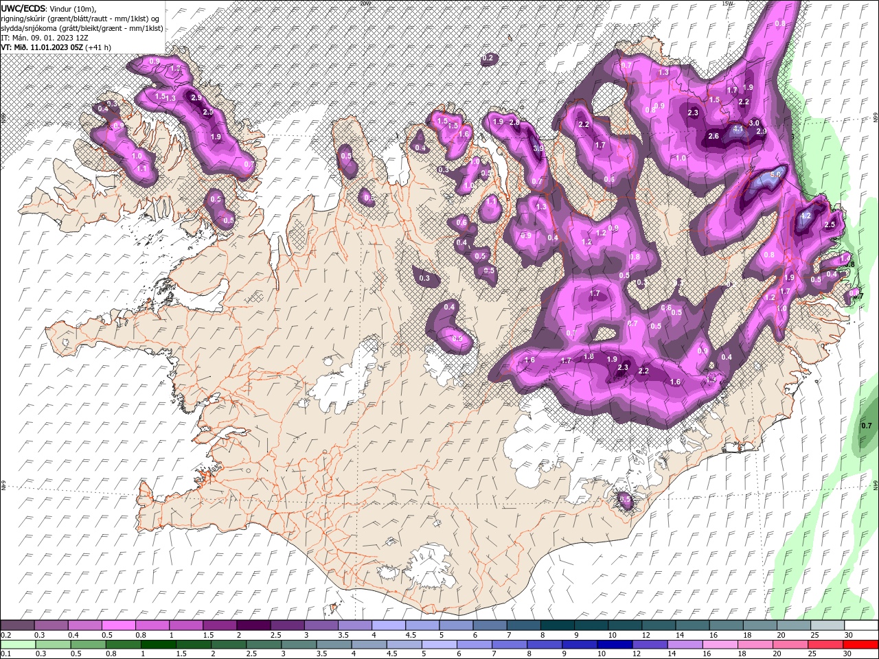Click the 4.2 snowfall value in the east
879x659 pixels.
pyautogui.click(x=806, y=216)
